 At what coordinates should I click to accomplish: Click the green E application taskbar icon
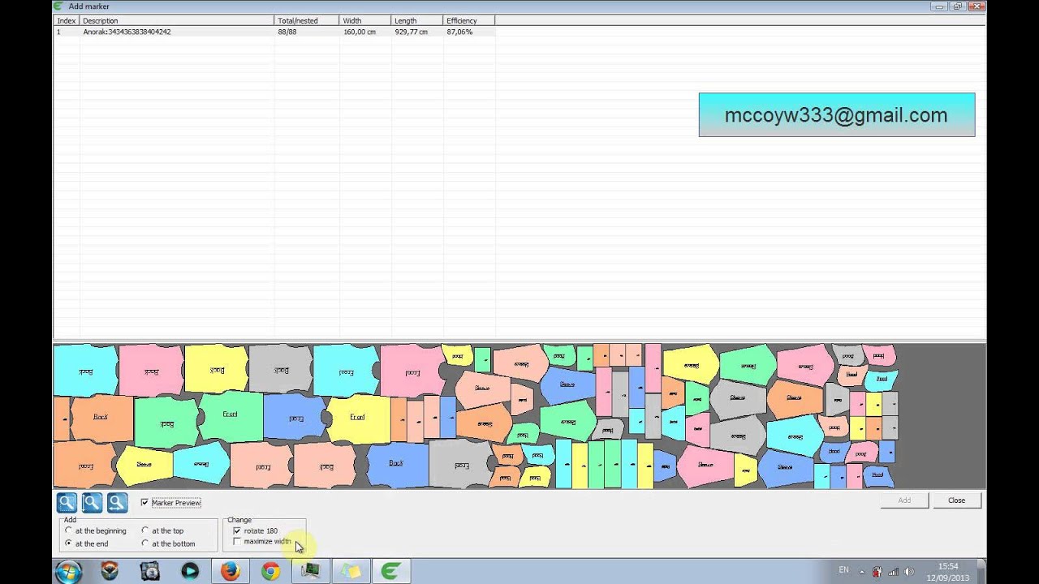(390, 571)
